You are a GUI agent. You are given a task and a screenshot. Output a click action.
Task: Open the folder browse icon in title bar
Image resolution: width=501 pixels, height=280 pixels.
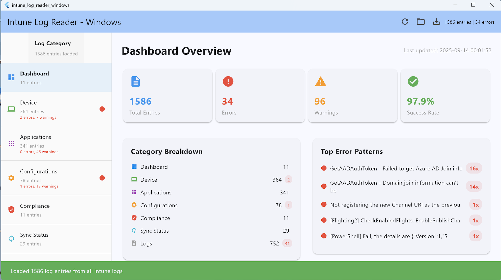click(420, 22)
